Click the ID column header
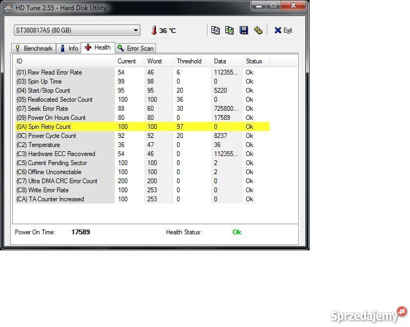Image resolution: width=410 pixels, height=327 pixels. coord(64,61)
